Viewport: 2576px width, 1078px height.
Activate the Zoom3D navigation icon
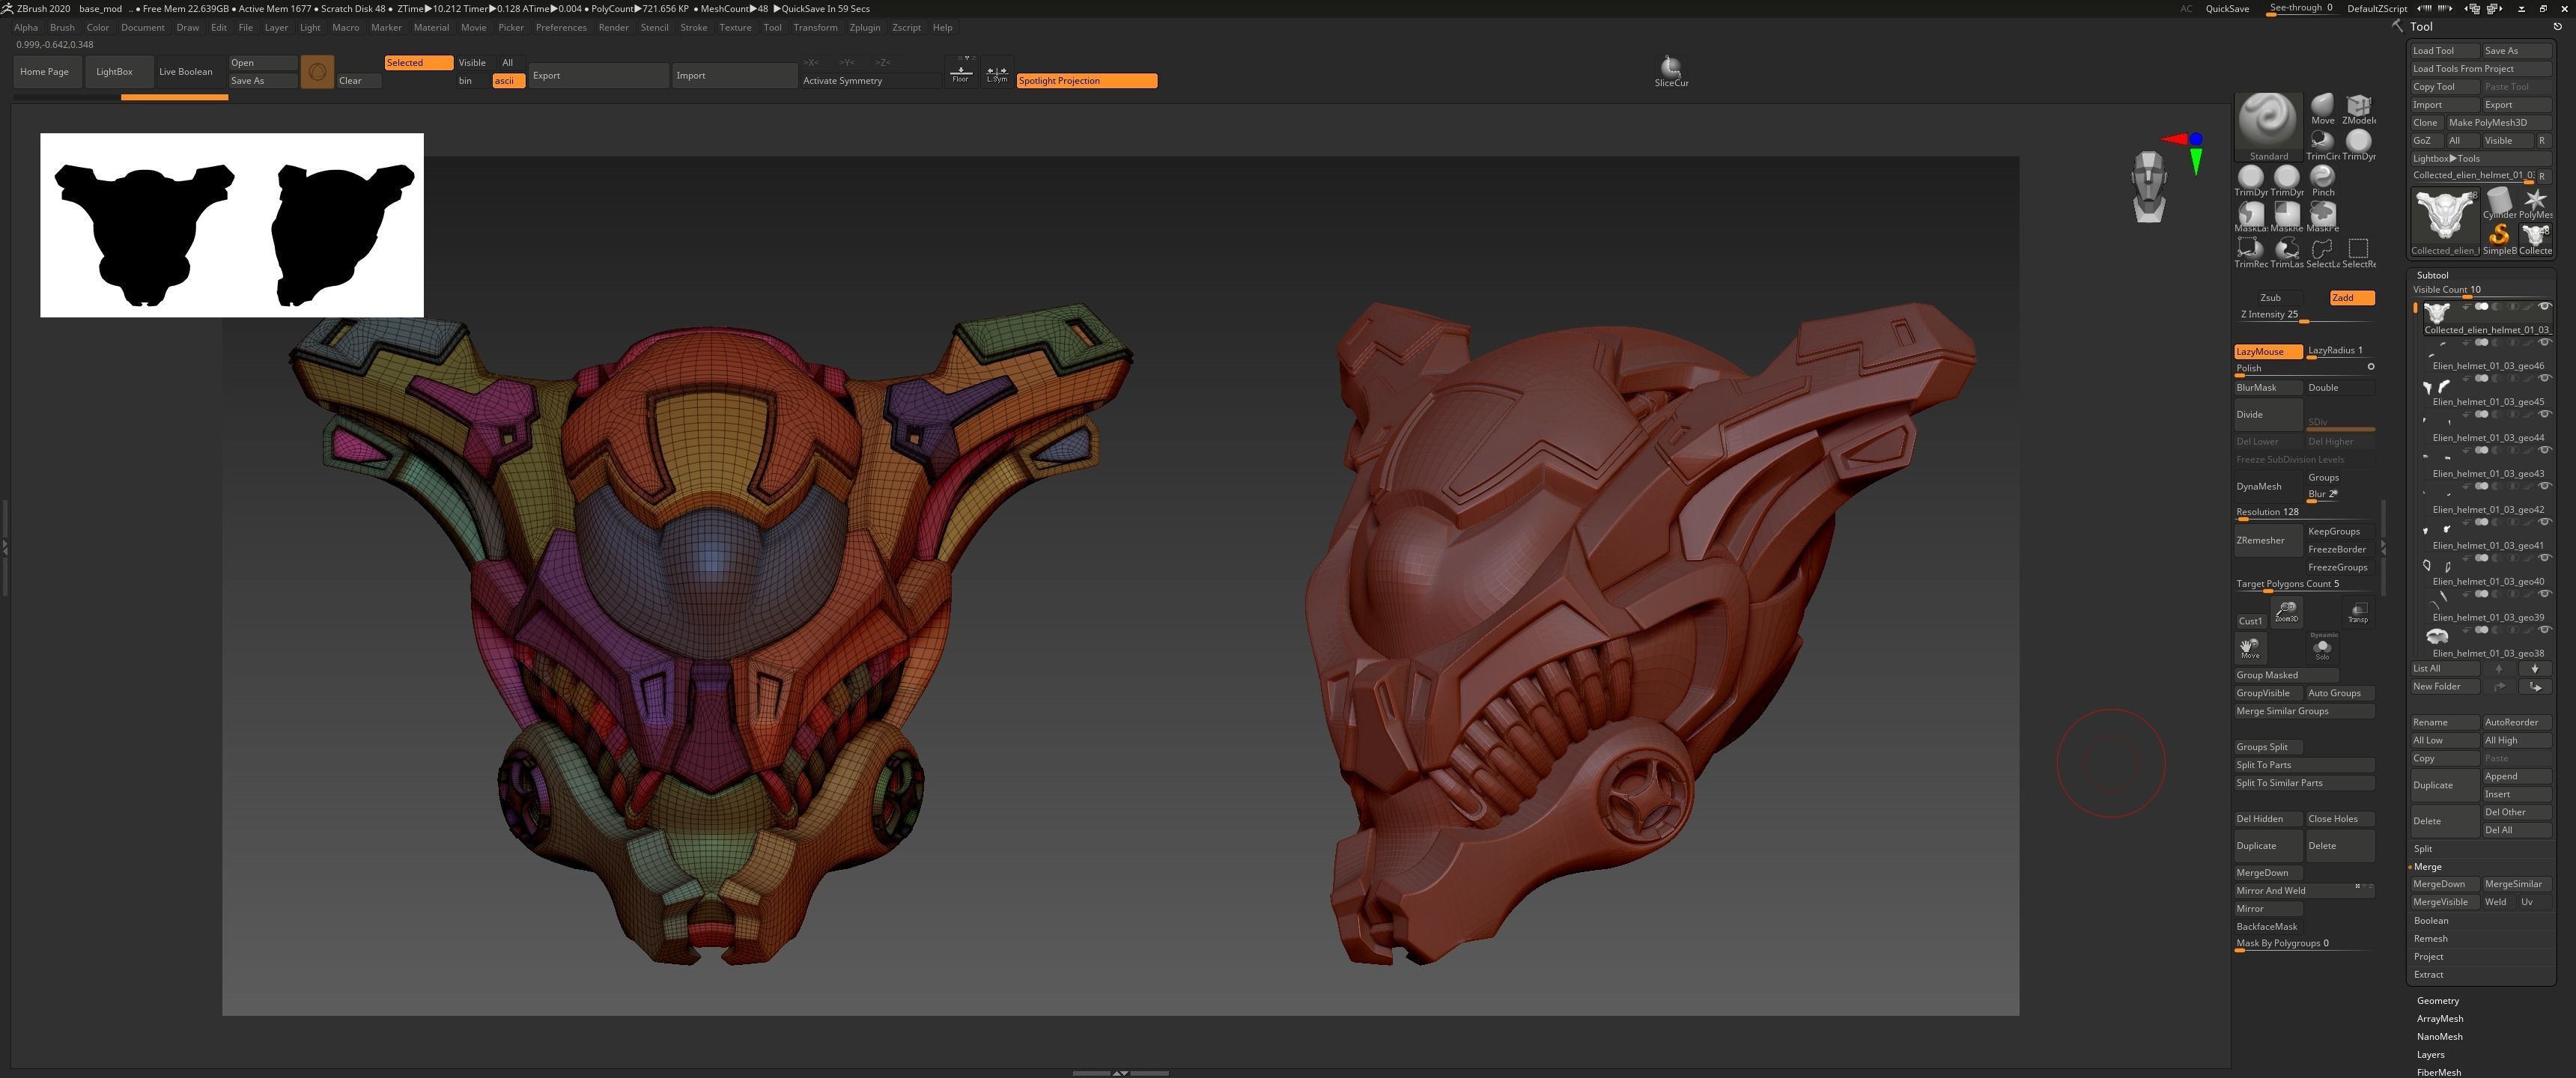point(2286,610)
